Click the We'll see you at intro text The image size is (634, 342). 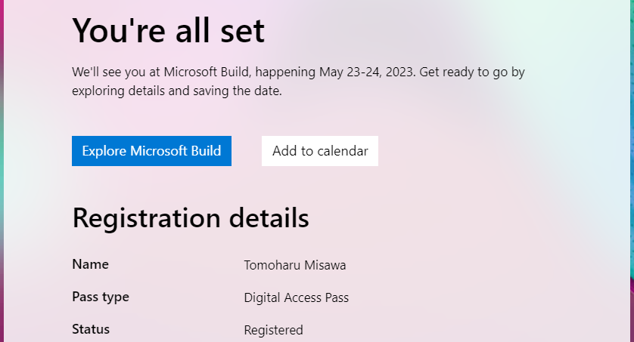(x=116, y=72)
